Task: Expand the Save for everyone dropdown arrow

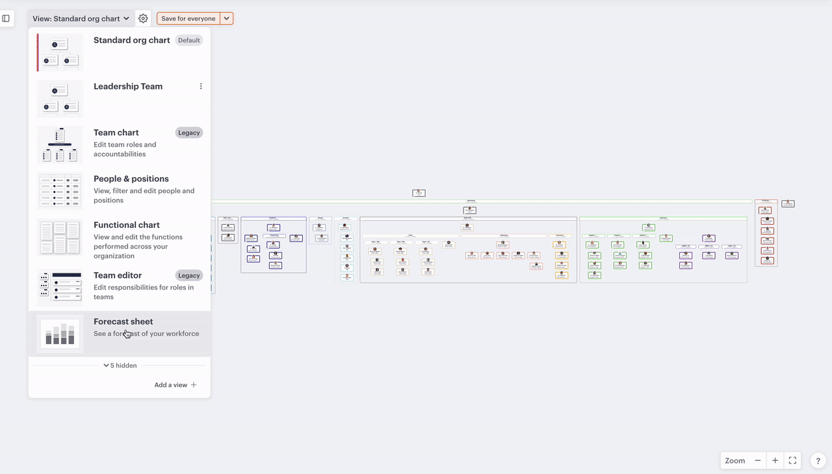Action: click(227, 18)
